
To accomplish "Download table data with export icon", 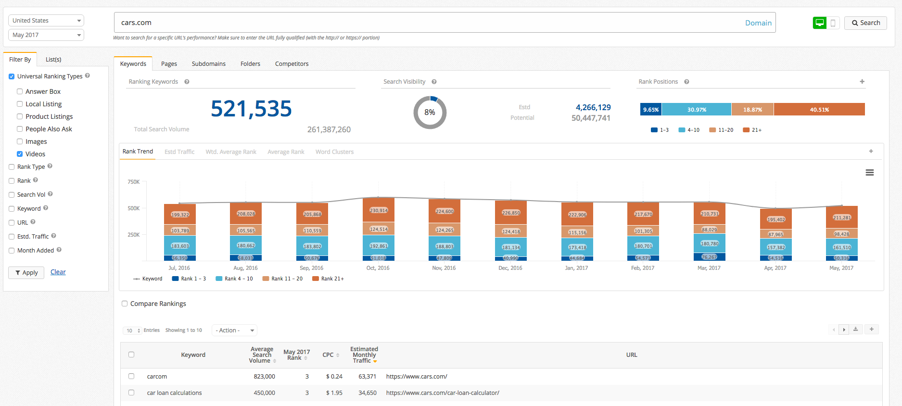I will 855,329.
